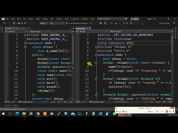
Task: Click Visual Studio logo icon
Action: pos(3,19)
